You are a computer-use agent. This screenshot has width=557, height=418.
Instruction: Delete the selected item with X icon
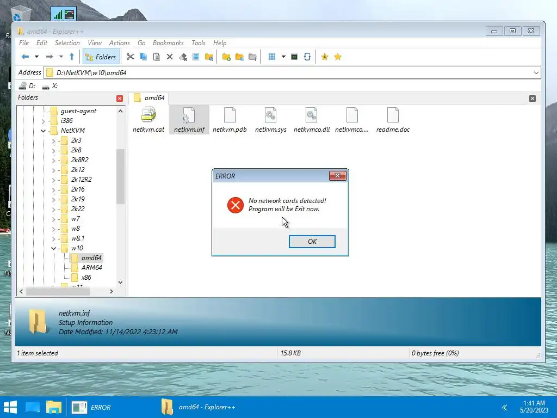pos(170,57)
